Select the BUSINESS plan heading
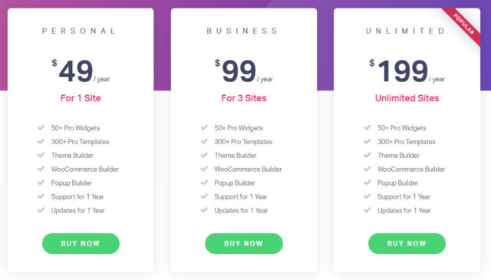The width and height of the screenshot is (491, 280). (242, 31)
